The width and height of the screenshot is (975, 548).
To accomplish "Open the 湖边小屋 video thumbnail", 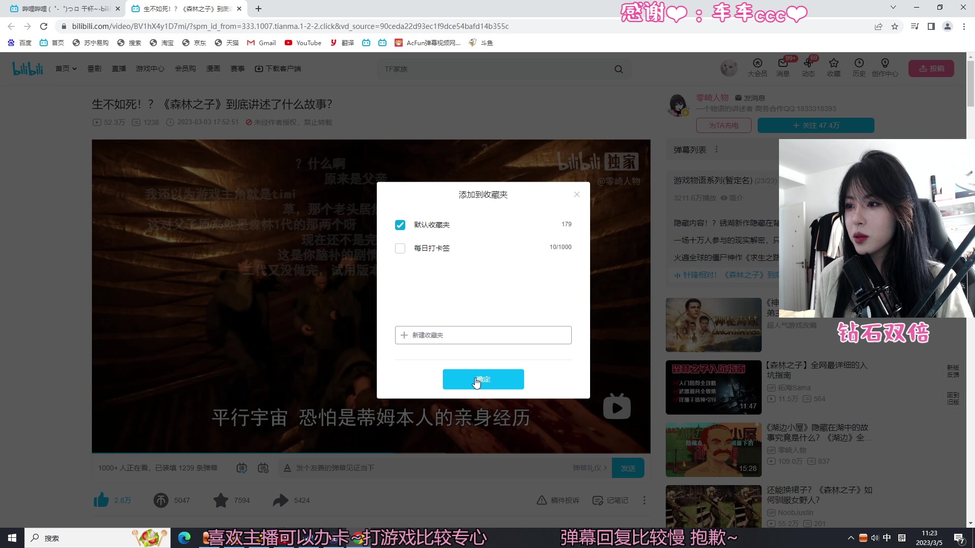I will click(x=713, y=450).
